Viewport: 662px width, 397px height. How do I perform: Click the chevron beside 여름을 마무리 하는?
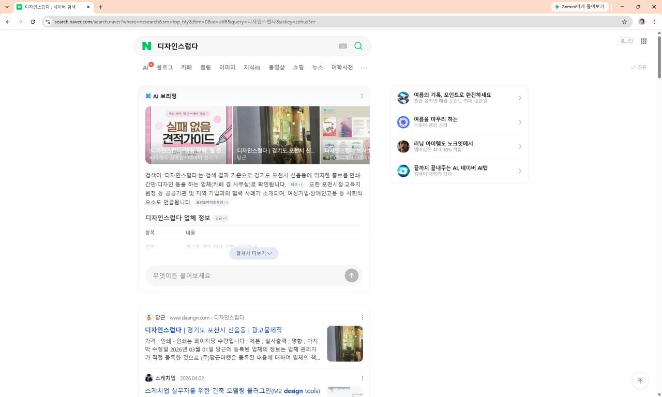(520, 122)
